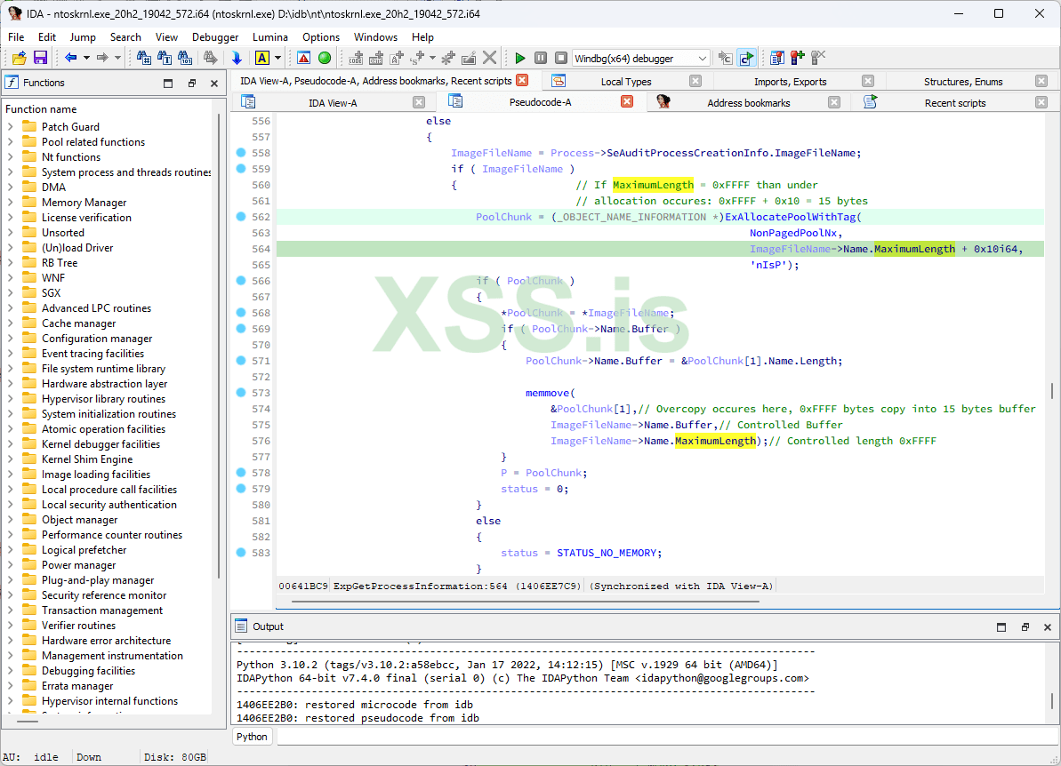
Task: Open the Windbg(x64) debugger dropdown
Action: 702,59
